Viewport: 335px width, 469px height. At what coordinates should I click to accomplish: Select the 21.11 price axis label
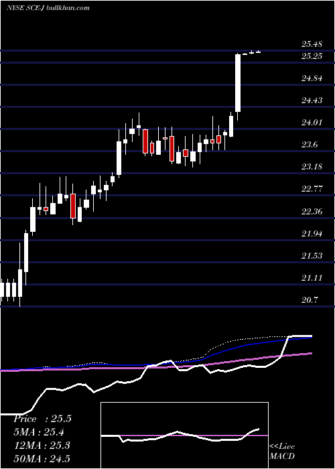click(312, 278)
